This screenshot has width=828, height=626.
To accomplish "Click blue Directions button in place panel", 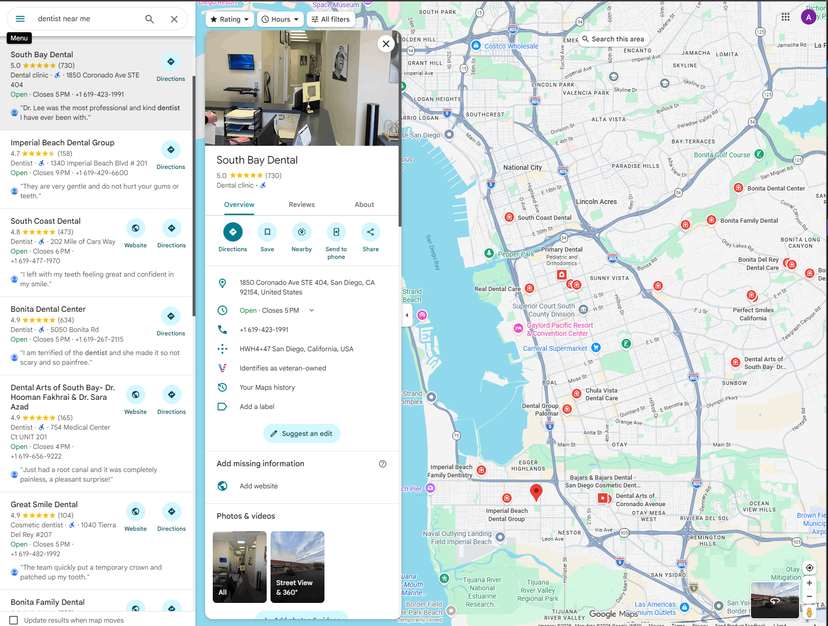I will tap(233, 232).
